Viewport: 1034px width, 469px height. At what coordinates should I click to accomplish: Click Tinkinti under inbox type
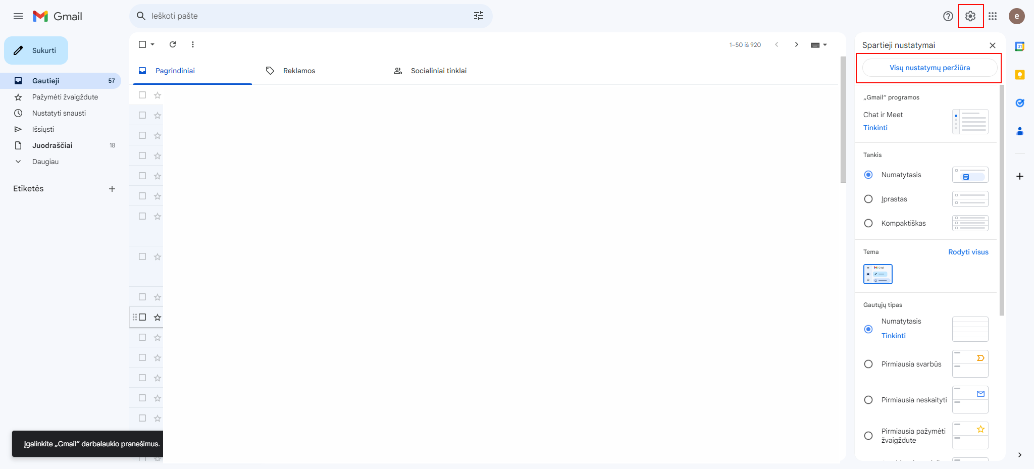[893, 336]
